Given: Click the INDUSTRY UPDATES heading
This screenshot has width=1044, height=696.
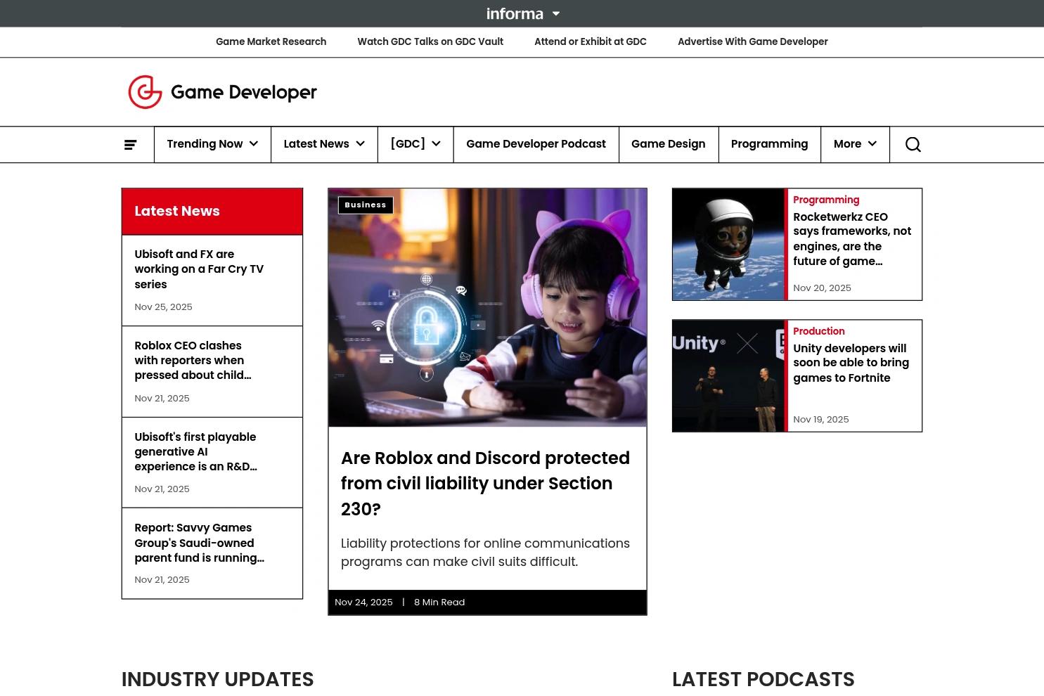Looking at the screenshot, I should tap(218, 680).
